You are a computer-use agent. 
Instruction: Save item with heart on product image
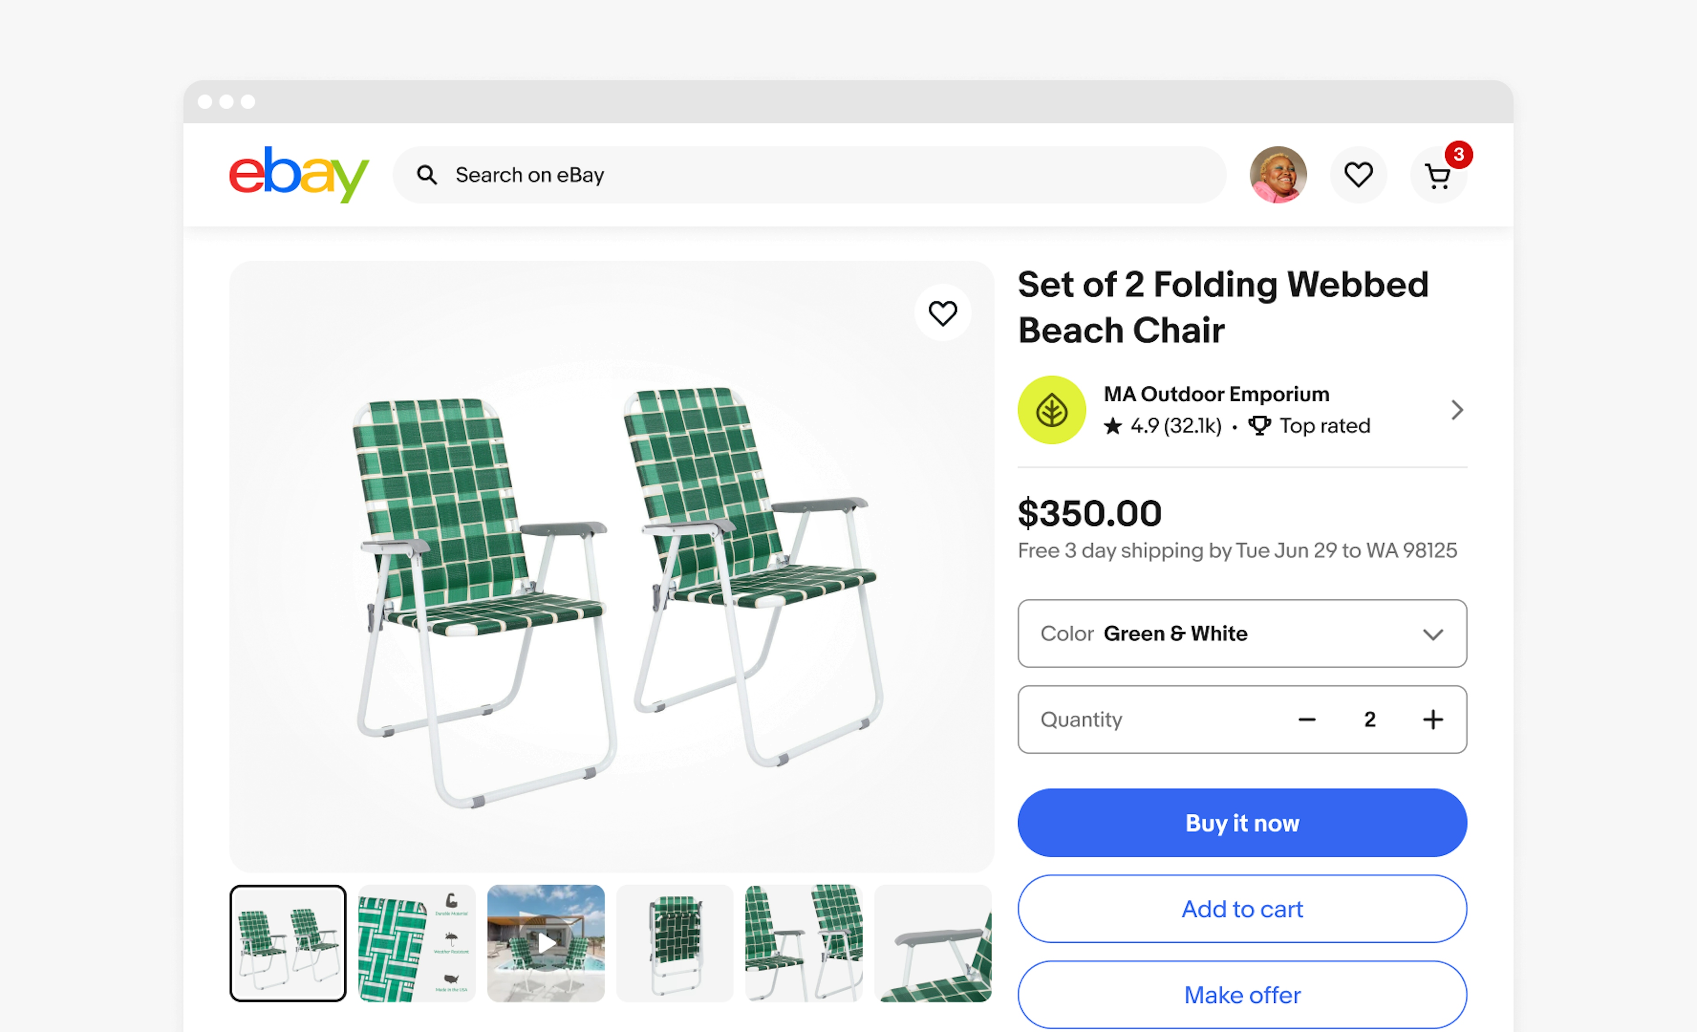point(942,313)
